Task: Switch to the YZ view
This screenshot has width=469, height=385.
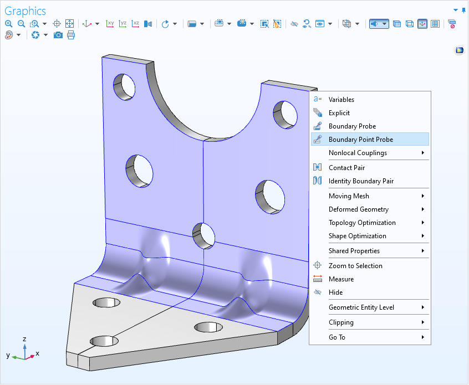Action: coord(123,24)
